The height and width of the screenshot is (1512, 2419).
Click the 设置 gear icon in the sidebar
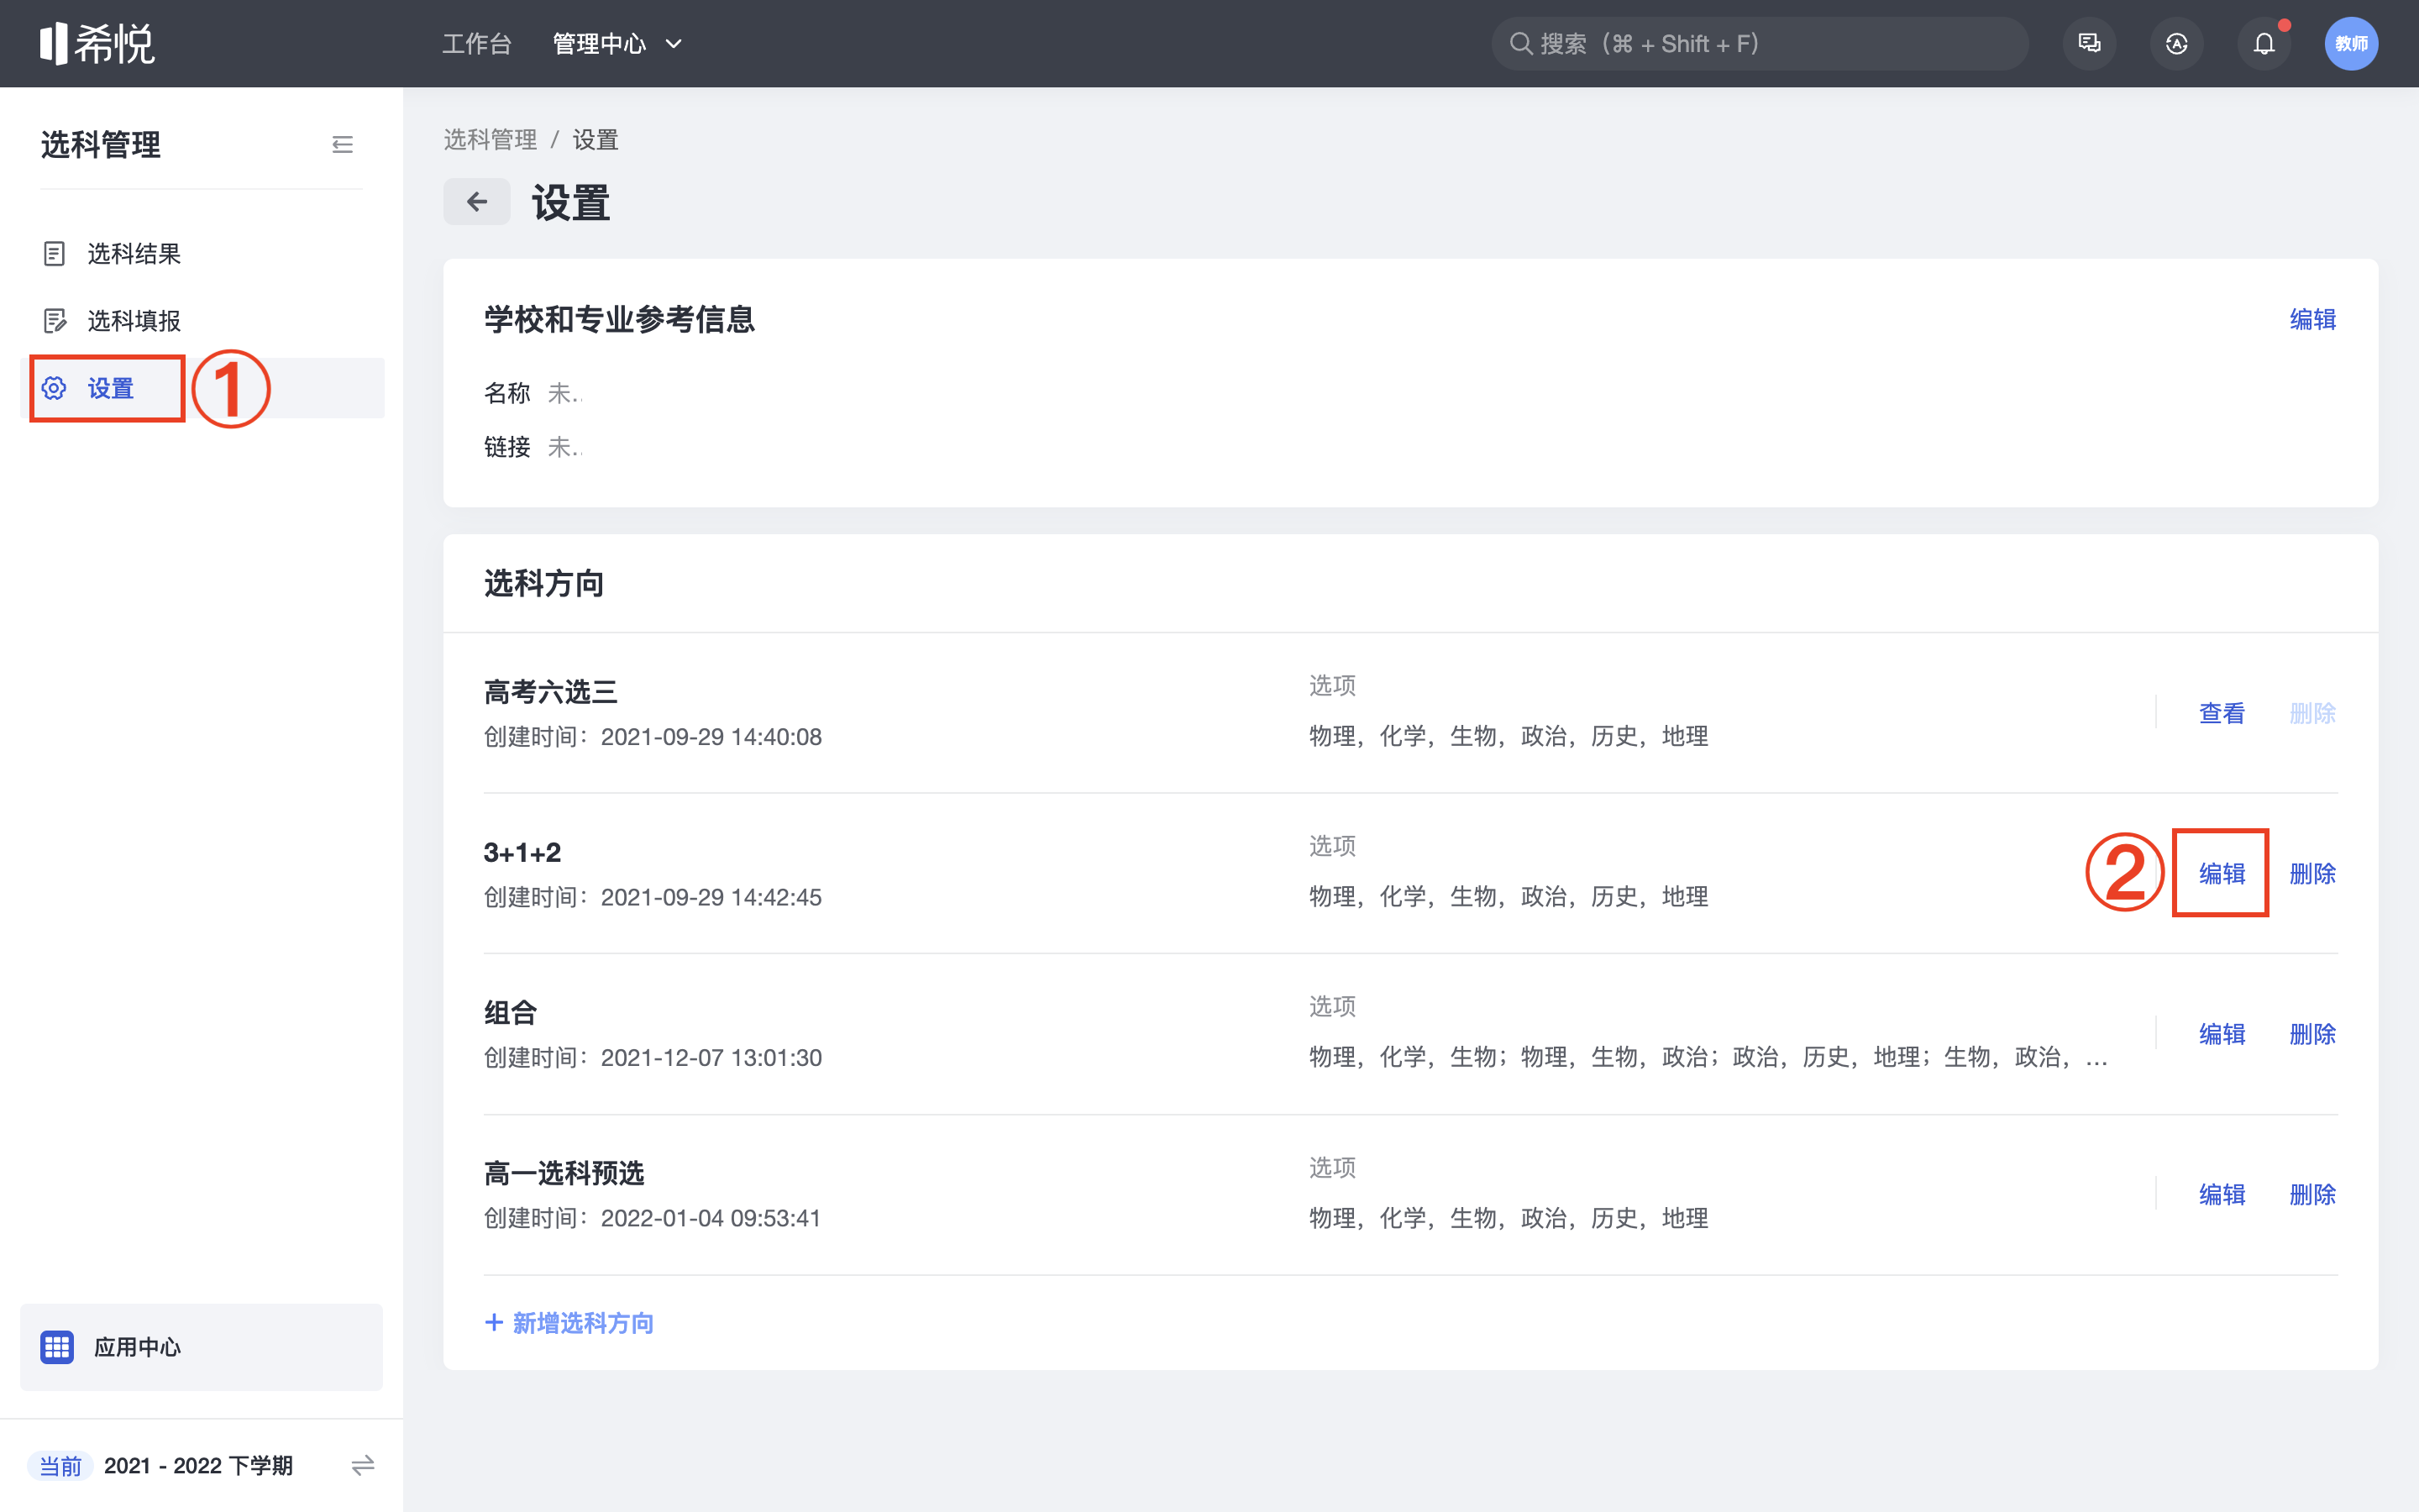coord(54,388)
